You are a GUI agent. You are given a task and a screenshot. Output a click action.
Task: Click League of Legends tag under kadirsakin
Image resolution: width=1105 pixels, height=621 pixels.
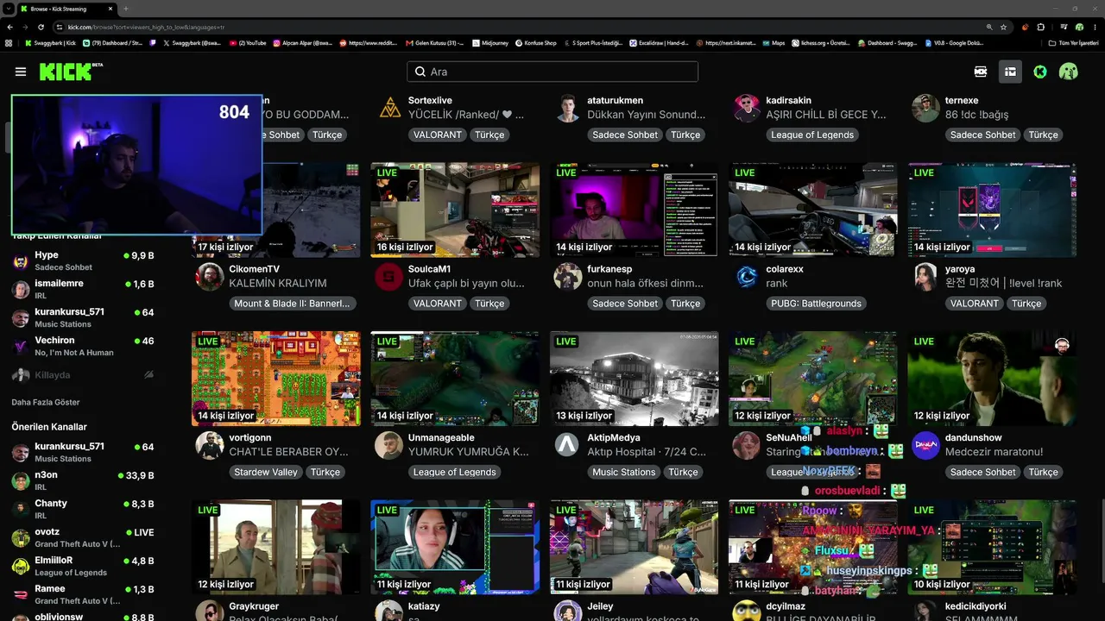click(812, 135)
